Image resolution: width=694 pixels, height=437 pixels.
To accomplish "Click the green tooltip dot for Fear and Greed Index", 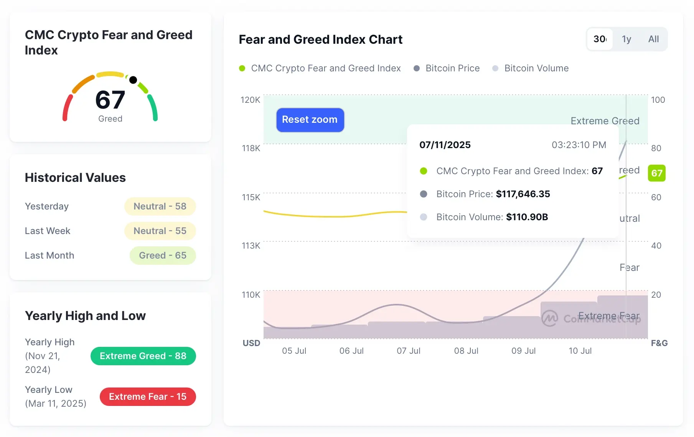I will pyautogui.click(x=424, y=171).
